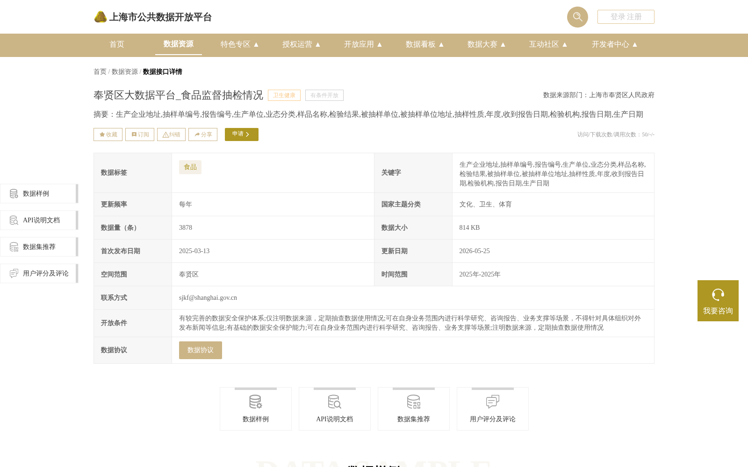The width and height of the screenshot is (748, 467).
Task: Click data size value 814 KB
Action: tap(469, 228)
